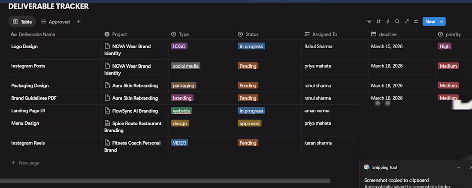472x188 pixels.
Task: Change Pending status for Packaging Design
Action: pyautogui.click(x=248, y=85)
